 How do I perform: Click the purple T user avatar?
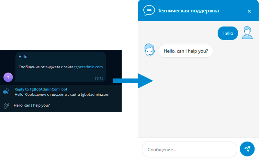(8, 77)
